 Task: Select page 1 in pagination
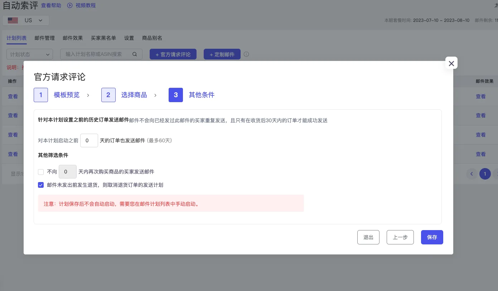coord(485,174)
